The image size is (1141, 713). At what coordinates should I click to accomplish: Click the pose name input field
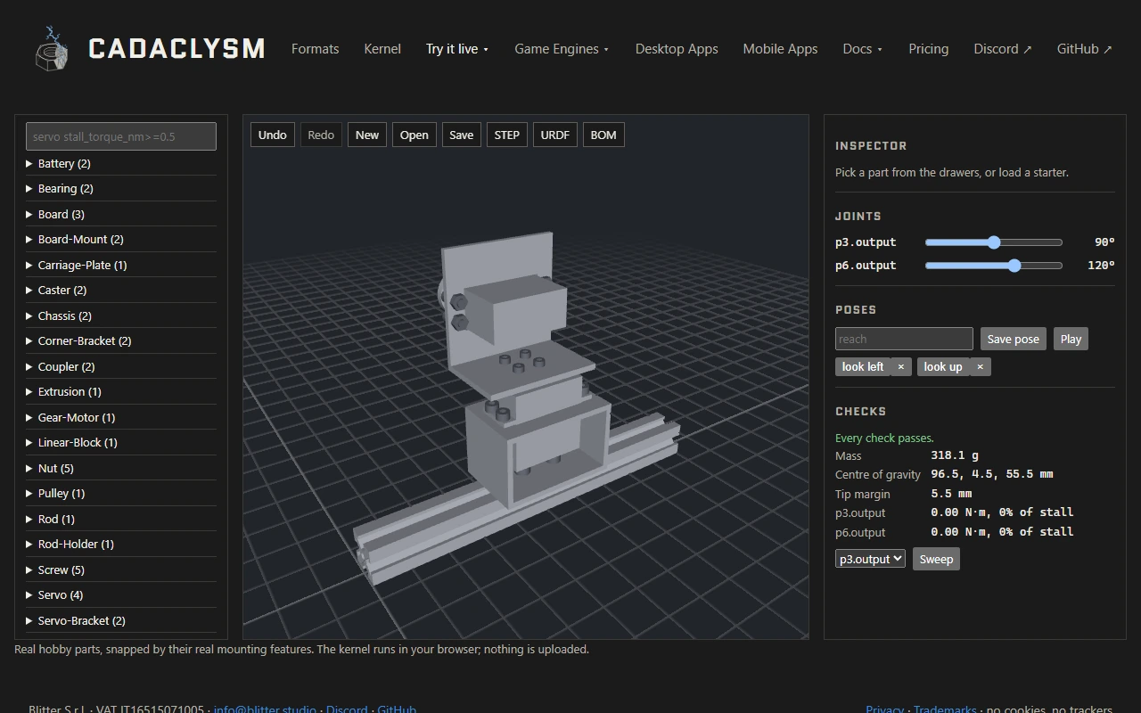[904, 339]
